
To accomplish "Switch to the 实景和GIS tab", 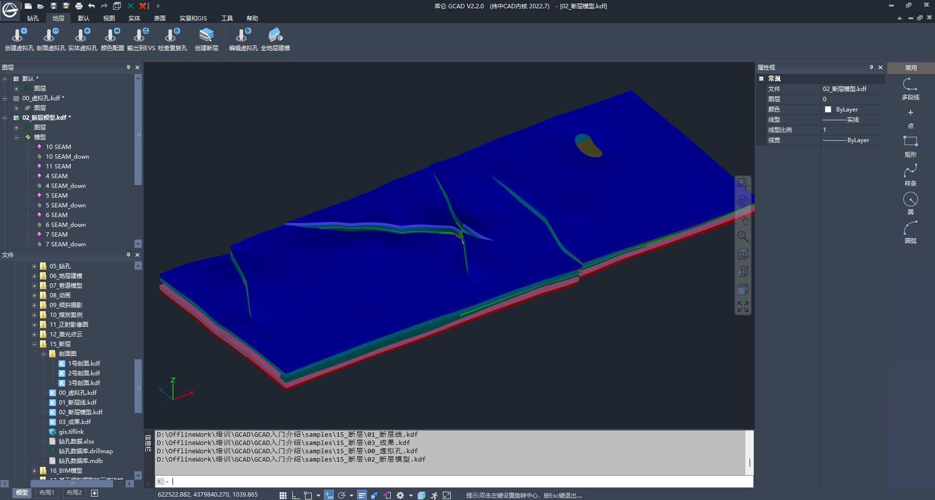I will coord(193,18).
